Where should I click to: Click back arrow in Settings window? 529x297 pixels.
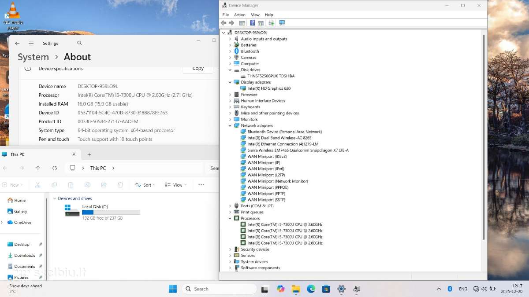point(17,44)
